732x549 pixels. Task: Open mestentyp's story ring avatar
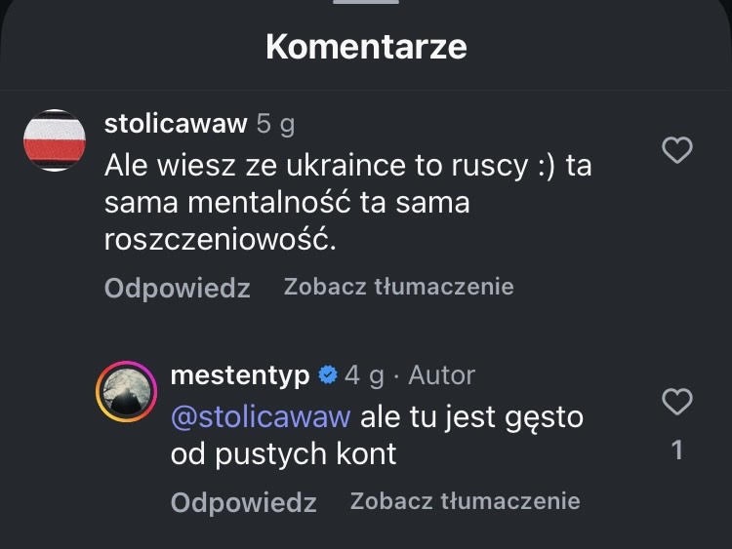126,392
